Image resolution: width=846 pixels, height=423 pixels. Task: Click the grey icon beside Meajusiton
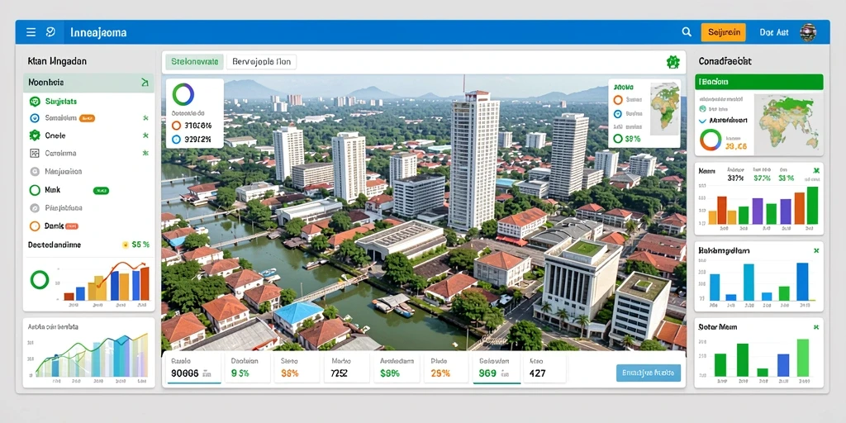[35, 172]
